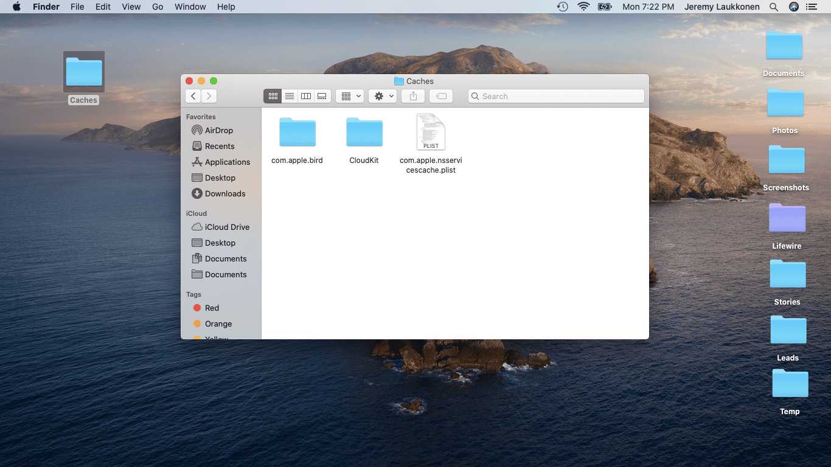Screen dimensions: 831x467
Task: Open the Go menu in the menu bar
Action: [x=158, y=7]
